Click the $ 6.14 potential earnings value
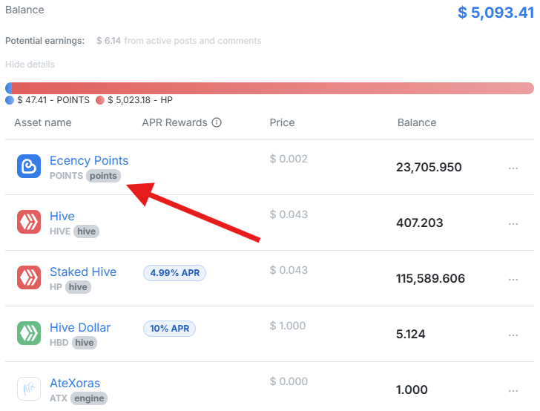 coord(108,41)
